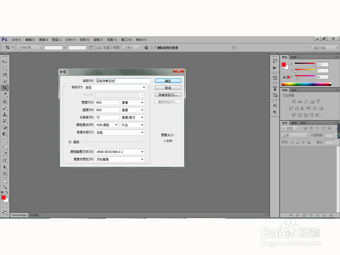The image size is (340, 255).
Task: Open the Actions panel play icon
Action: [275, 68]
